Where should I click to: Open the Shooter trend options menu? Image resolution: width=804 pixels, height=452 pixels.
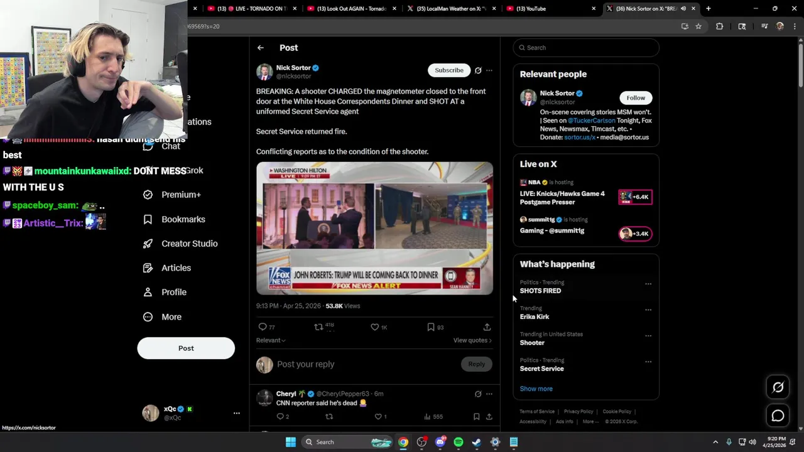point(648,336)
